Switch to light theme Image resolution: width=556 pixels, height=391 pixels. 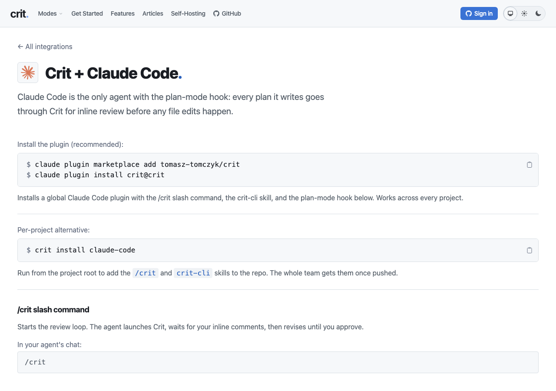point(524,13)
